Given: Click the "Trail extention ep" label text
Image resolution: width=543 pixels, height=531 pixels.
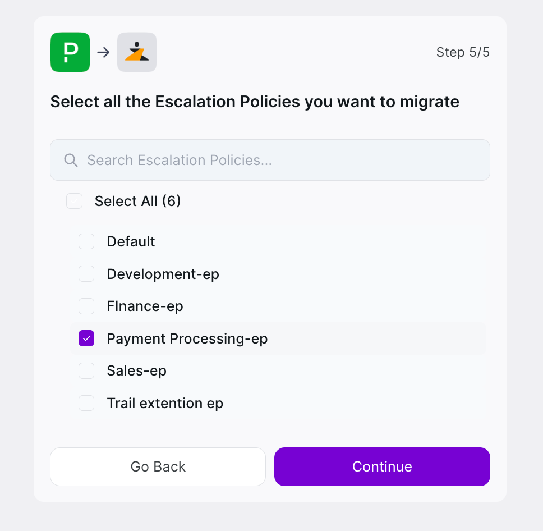Looking at the screenshot, I should [165, 403].
